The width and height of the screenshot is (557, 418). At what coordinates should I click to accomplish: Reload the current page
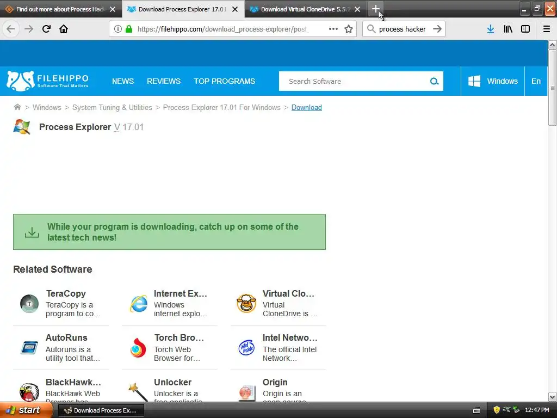(x=46, y=29)
